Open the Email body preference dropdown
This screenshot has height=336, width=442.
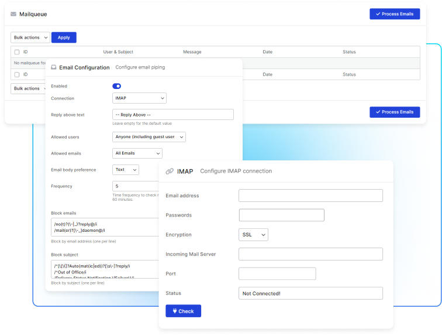[126, 170]
